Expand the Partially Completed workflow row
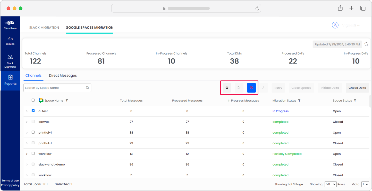This screenshot has width=372, height=191. (27, 154)
